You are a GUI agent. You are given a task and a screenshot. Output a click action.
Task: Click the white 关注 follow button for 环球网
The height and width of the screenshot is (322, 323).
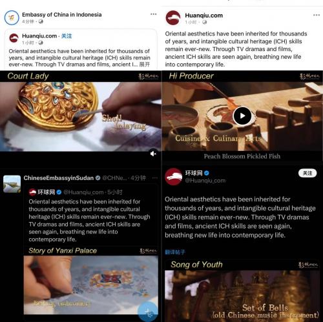(x=307, y=173)
